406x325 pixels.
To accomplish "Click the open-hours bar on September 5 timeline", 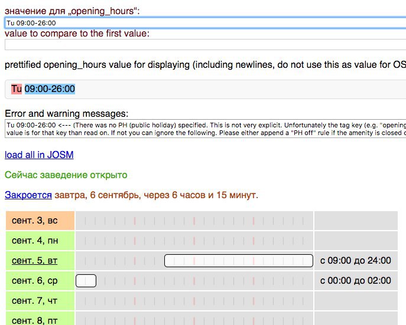I will 238,260.
